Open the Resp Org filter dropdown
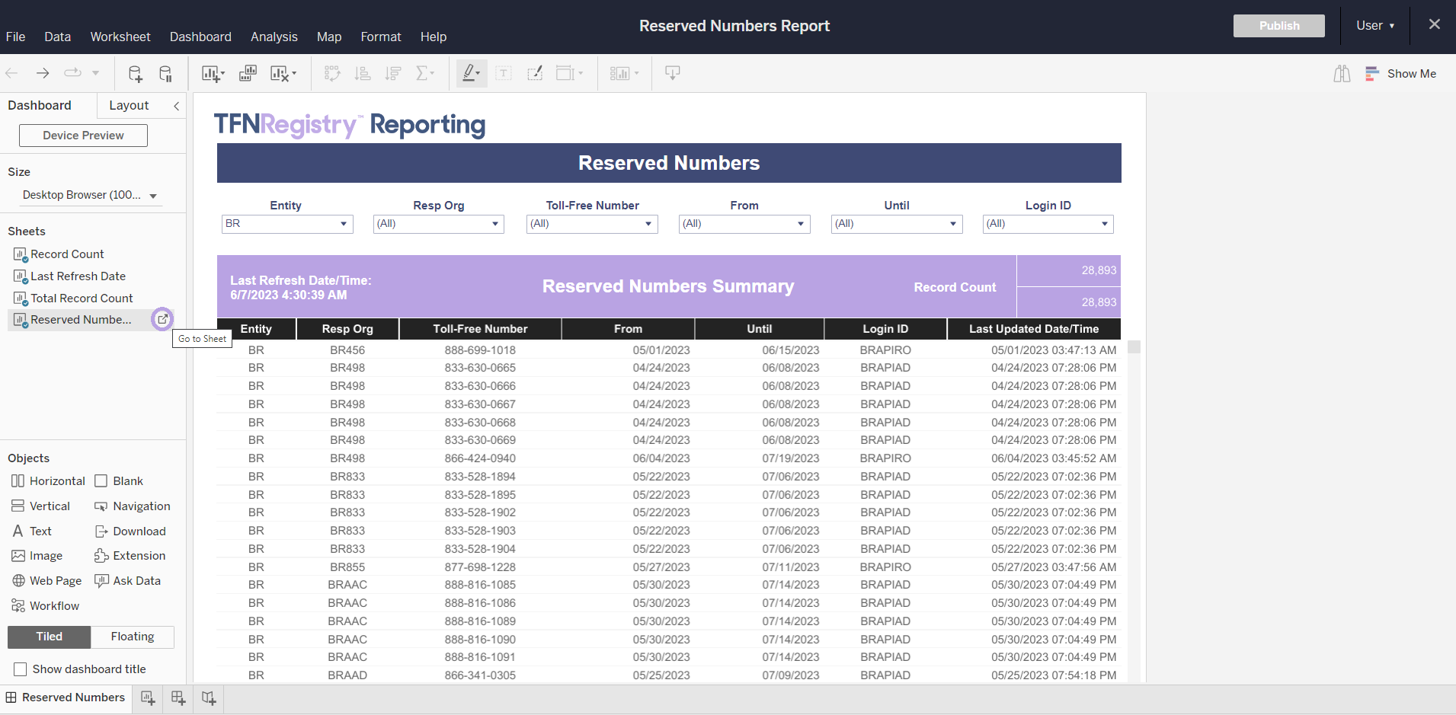Screen dimensions: 1456x715 click(439, 224)
